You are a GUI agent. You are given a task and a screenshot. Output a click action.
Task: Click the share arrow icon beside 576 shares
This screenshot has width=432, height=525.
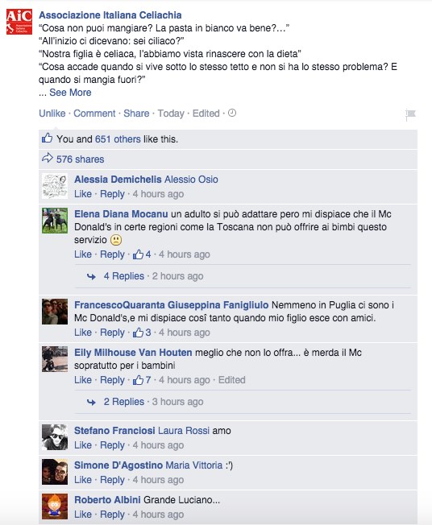[48, 158]
